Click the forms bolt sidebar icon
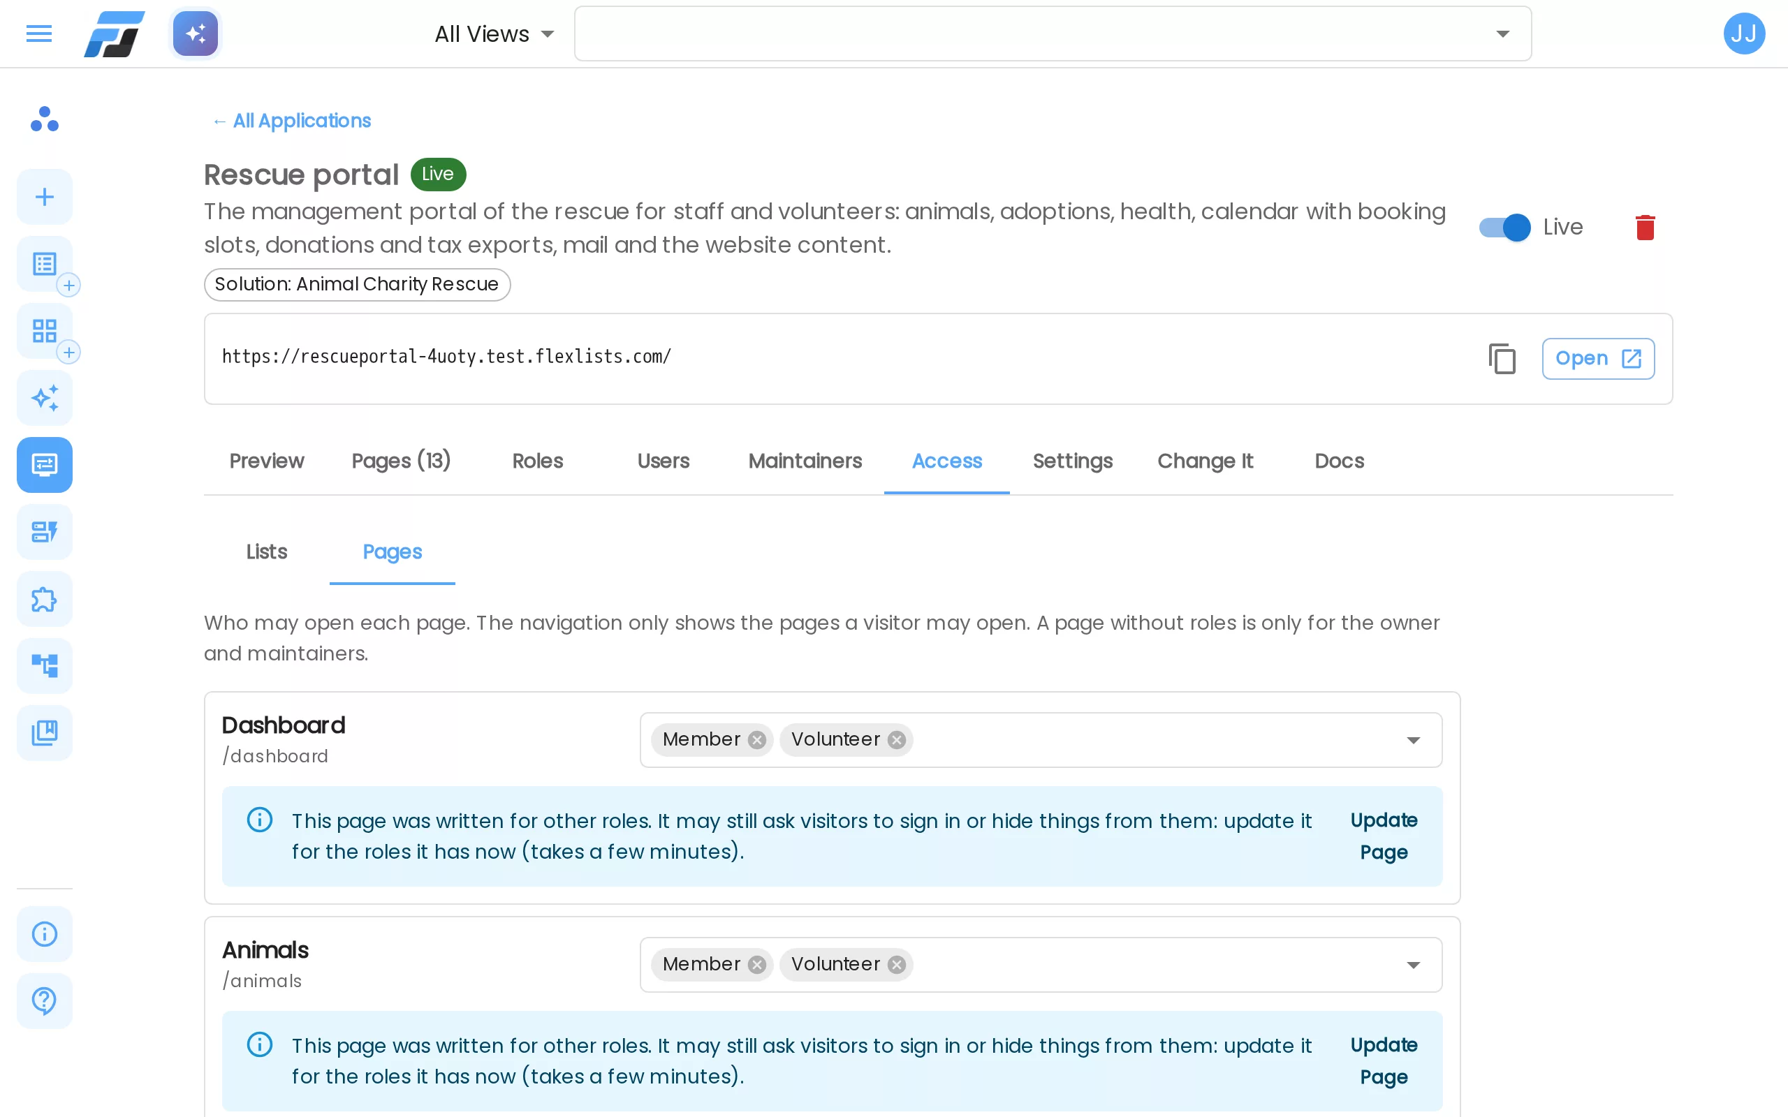The image size is (1788, 1117). 45,532
